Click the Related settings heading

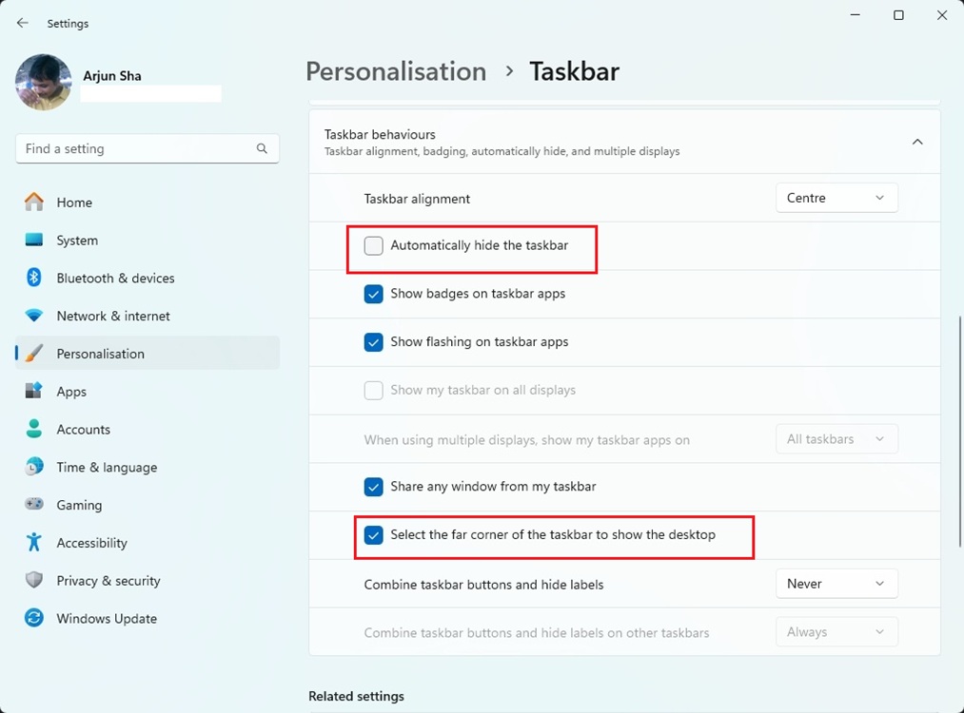point(357,697)
